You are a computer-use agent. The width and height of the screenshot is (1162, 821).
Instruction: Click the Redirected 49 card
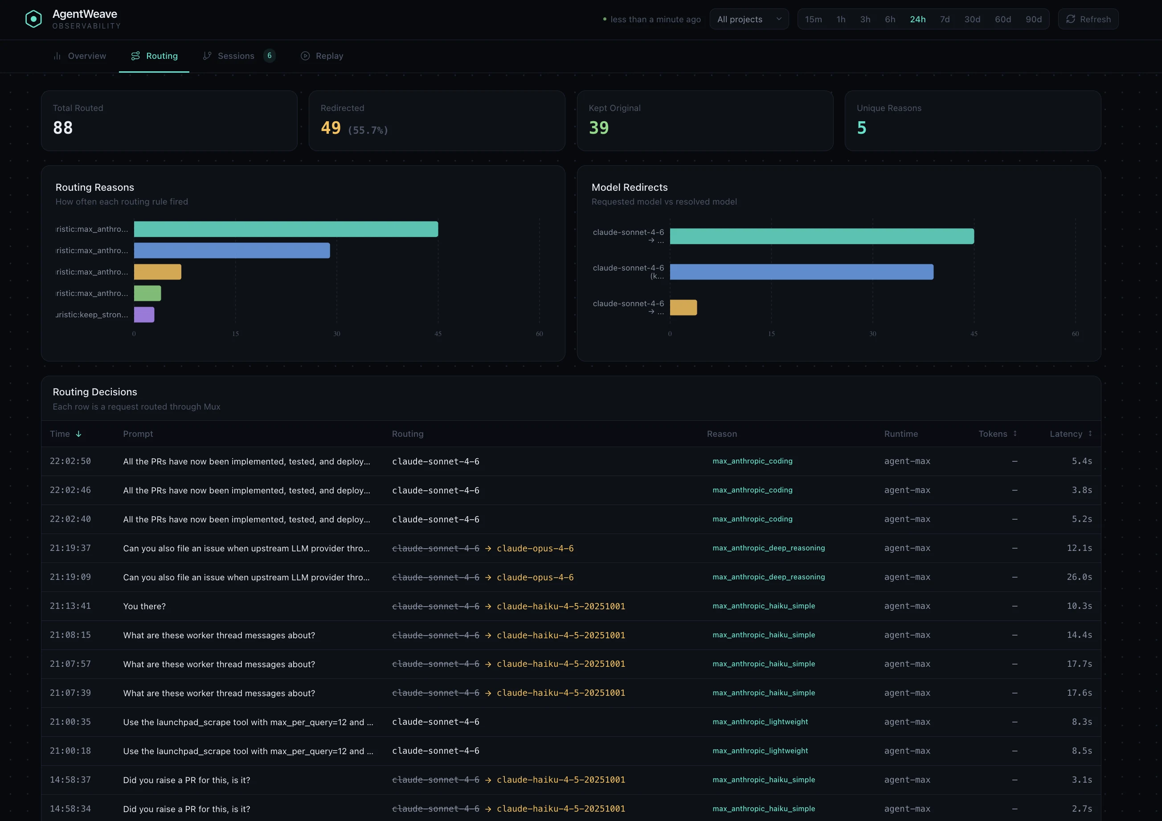[437, 120]
